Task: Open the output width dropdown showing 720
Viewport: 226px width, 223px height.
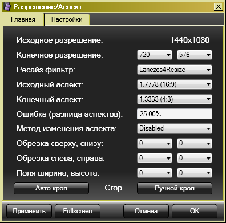Action: coord(155,55)
